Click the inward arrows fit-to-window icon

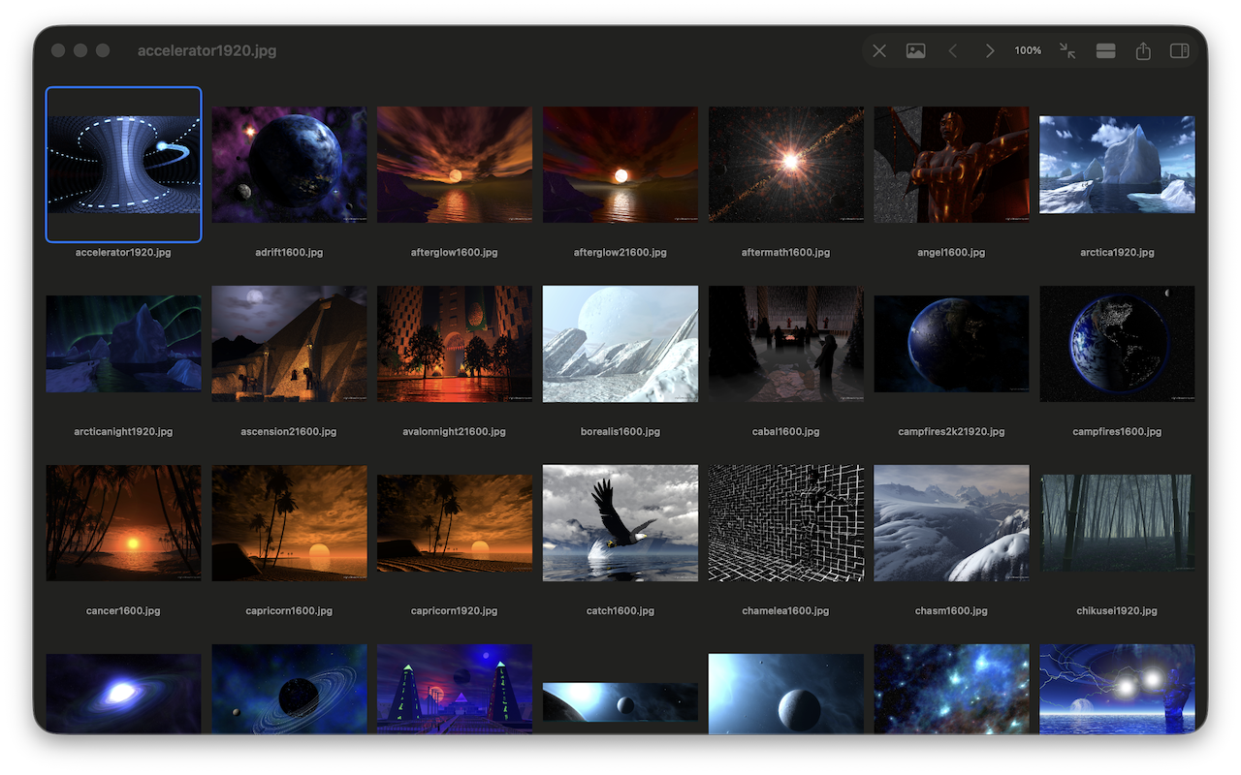1067,50
